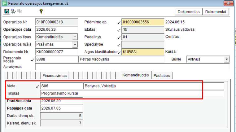The width and height of the screenshot is (236, 132).
Task: Click checkmark lookup beside Specialybė
Action: [x=119, y=45]
